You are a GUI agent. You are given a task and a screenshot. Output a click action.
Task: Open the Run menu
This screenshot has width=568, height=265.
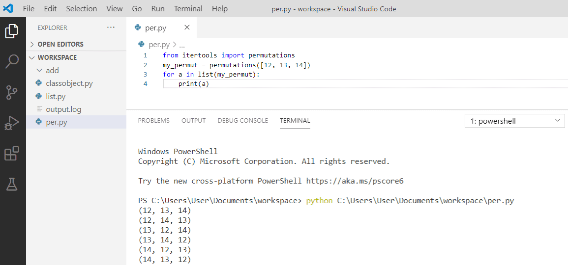pyautogui.click(x=157, y=9)
